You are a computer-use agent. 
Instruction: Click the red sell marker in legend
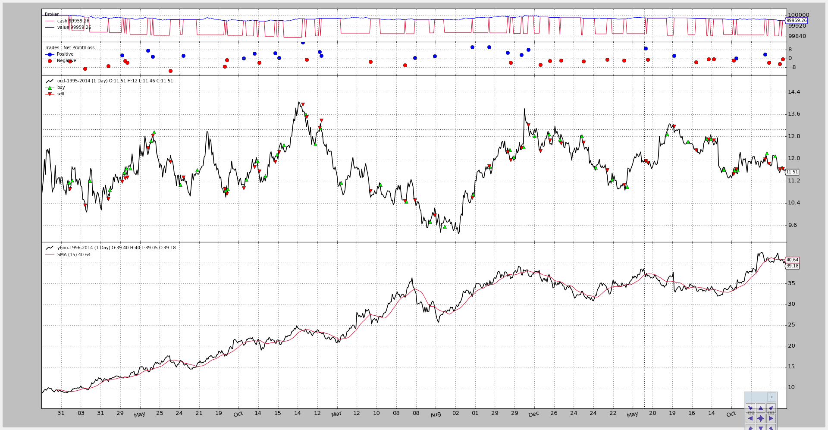[x=50, y=94]
